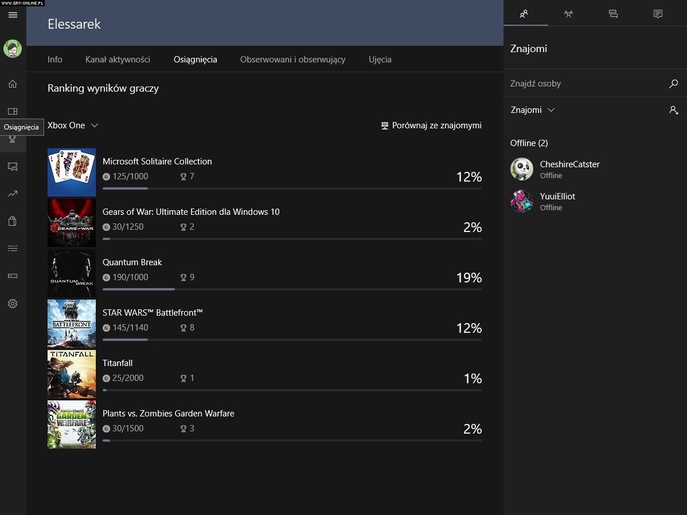Open the hamburger navigation menu
This screenshot has height=515, width=687.
(13, 15)
